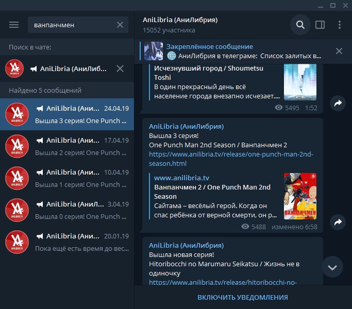
Task: Open search result dated 3.04.19
Action: click(x=67, y=210)
